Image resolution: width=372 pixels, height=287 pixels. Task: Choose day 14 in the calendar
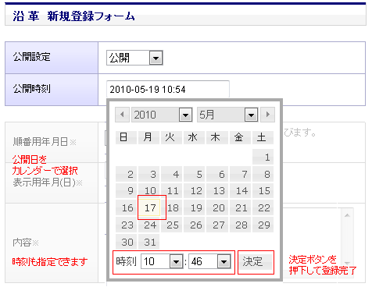240,191
